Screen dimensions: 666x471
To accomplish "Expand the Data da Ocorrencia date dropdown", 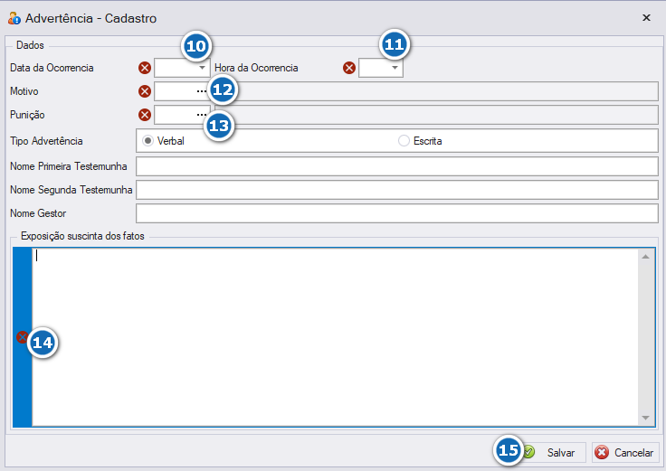I will (x=202, y=68).
